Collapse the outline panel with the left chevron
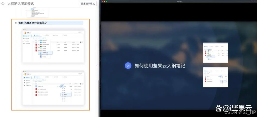 click(x=97, y=65)
